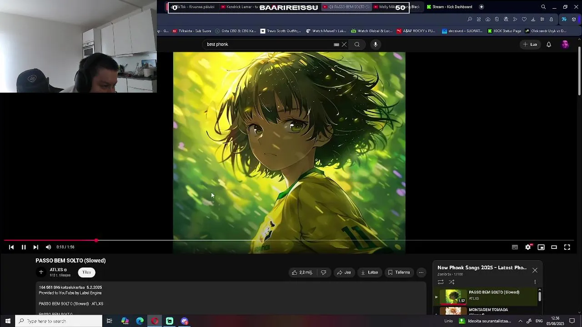Subscribe with the Tilaa button
Image resolution: width=582 pixels, height=327 pixels.
click(x=86, y=272)
